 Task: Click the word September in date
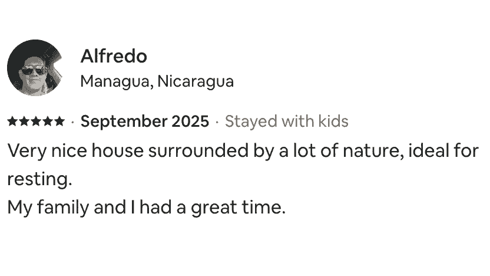tap(124, 121)
